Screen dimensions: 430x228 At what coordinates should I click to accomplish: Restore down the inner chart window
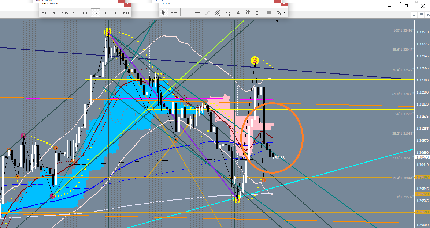pos(419,15)
